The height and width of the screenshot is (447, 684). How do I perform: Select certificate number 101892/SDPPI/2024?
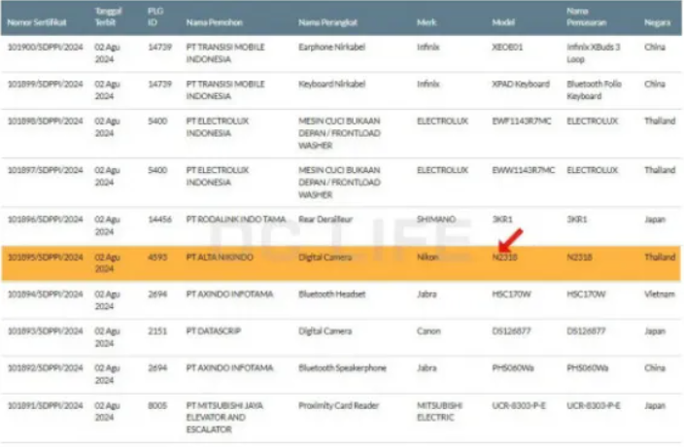point(46,367)
